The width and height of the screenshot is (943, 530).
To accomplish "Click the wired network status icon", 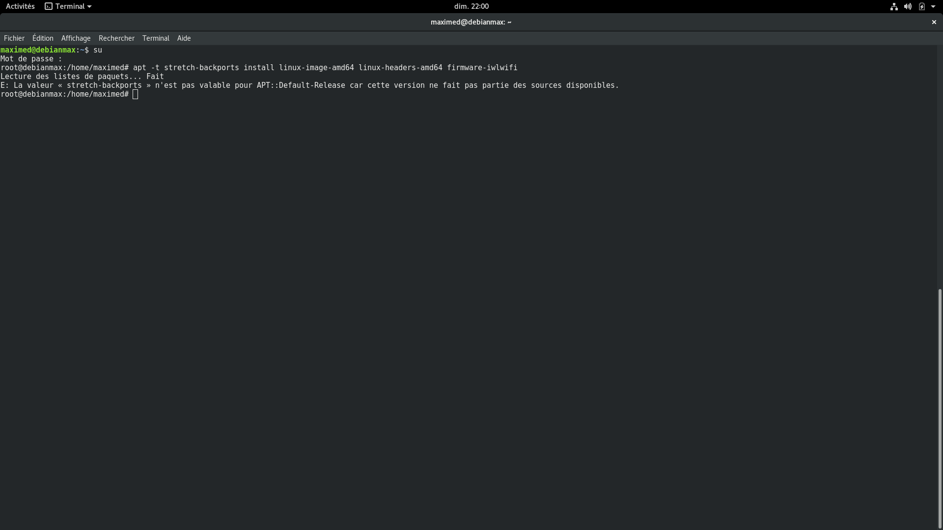I will coord(894,6).
